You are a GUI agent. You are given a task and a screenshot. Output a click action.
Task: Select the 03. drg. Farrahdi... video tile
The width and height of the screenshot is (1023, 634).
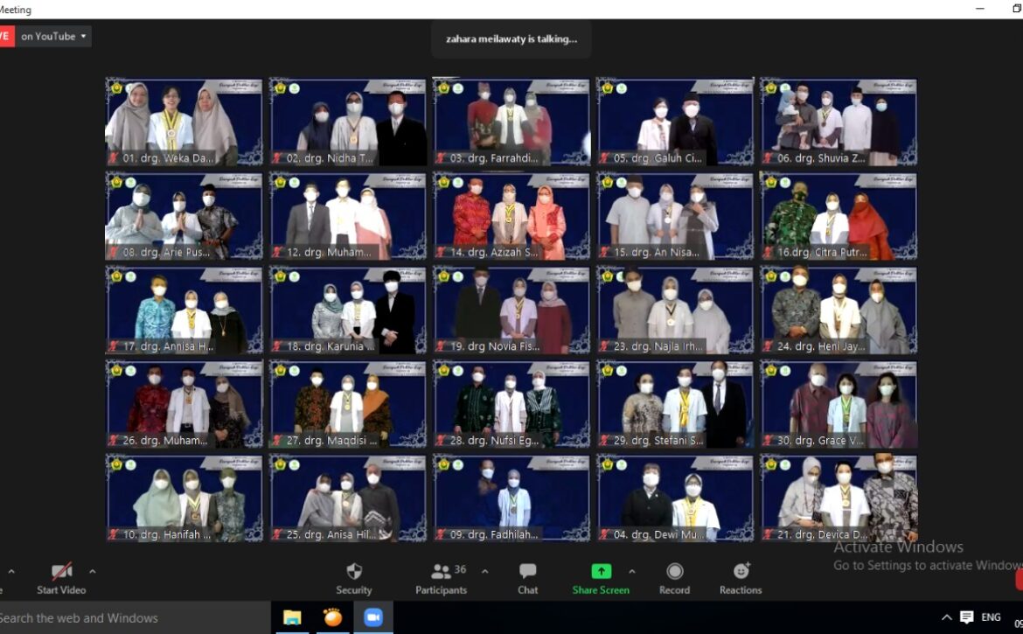pos(511,122)
